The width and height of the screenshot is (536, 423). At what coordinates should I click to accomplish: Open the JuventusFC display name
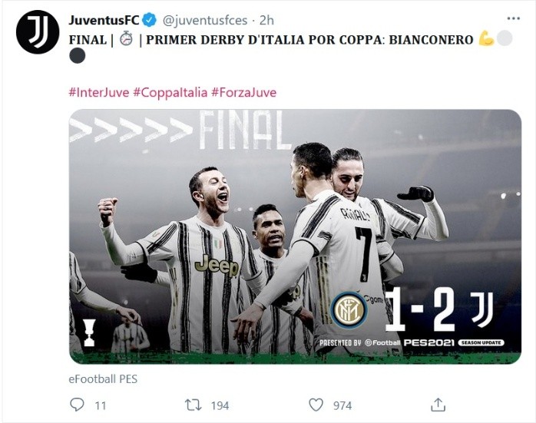[x=104, y=20]
